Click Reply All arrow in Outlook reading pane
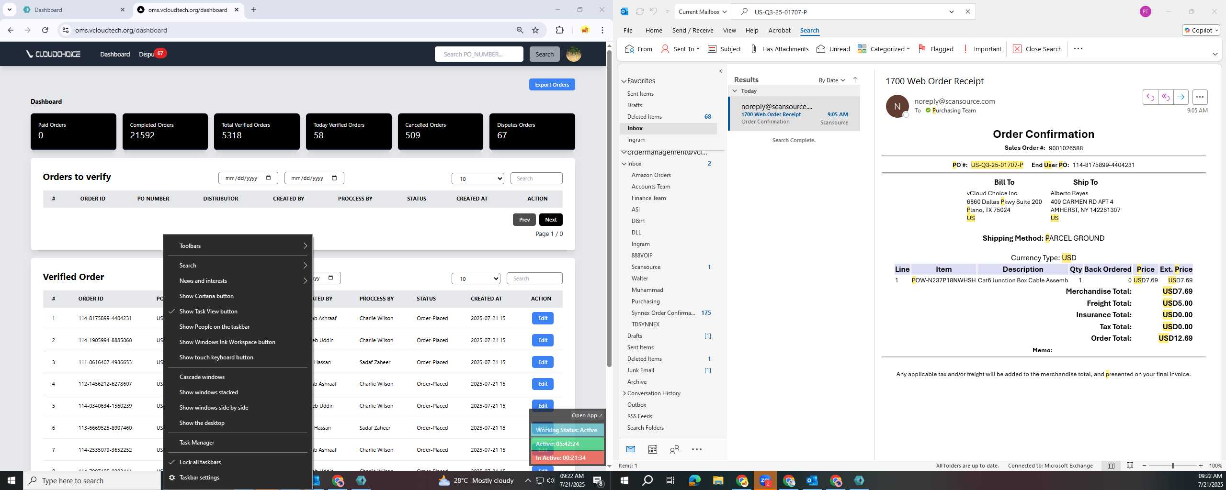The height and width of the screenshot is (490, 1226). [x=1166, y=97]
